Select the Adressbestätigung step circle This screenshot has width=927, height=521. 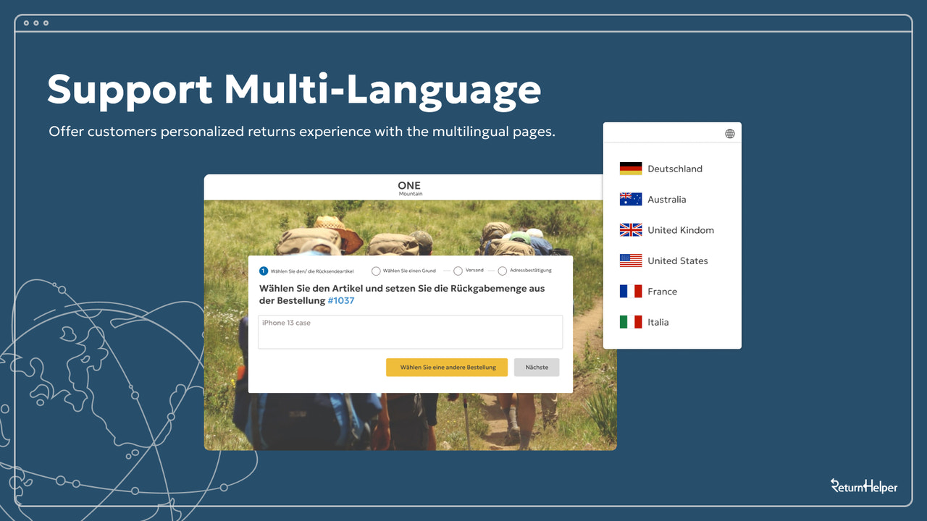coord(503,270)
